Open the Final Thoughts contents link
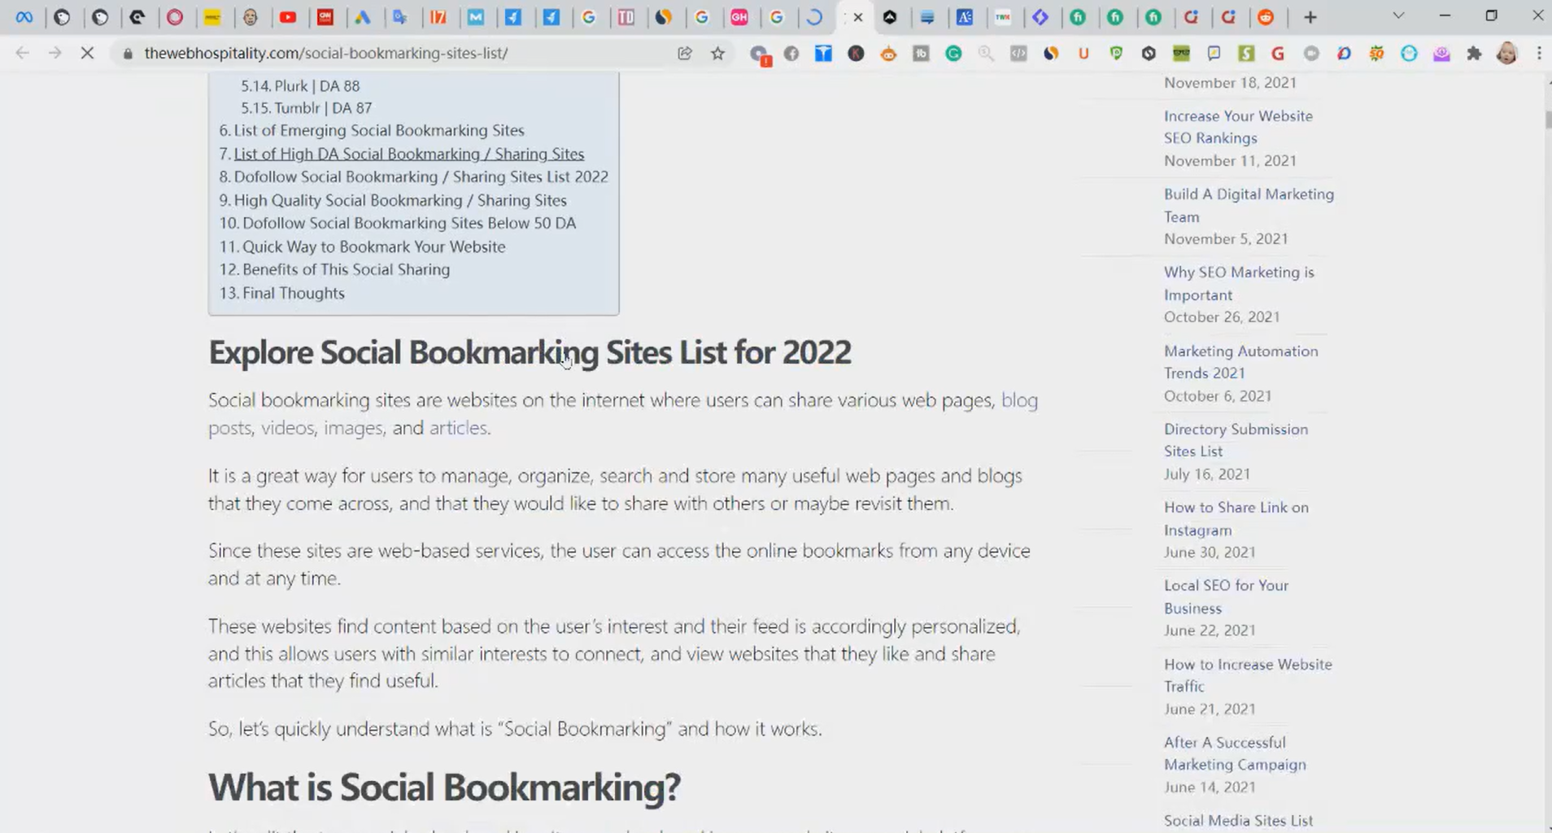1552x833 pixels. [293, 293]
